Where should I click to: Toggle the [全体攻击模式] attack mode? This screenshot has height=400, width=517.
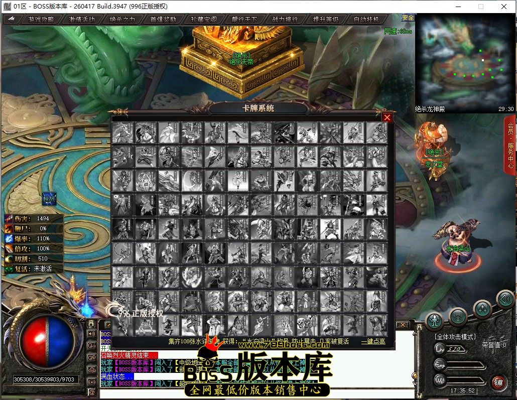click(455, 337)
